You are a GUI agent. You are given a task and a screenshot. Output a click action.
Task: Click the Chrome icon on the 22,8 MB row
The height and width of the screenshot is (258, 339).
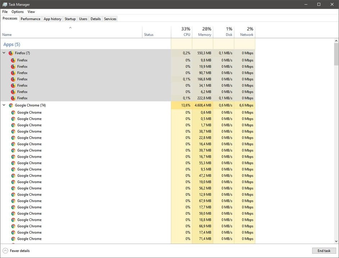point(13,138)
